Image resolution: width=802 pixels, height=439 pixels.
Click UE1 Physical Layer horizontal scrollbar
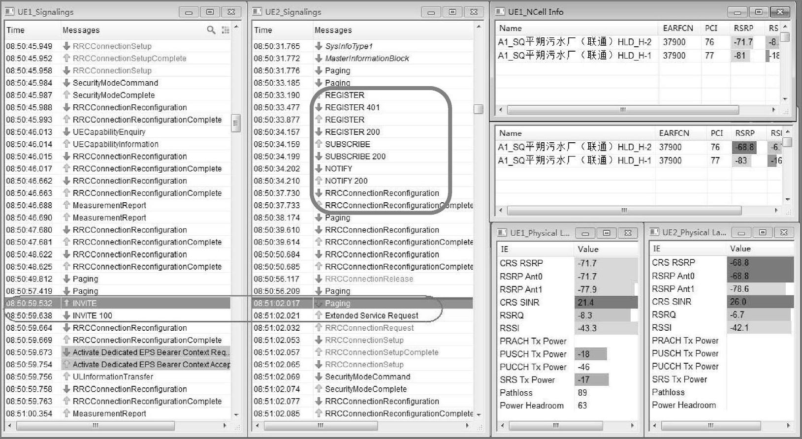point(556,425)
